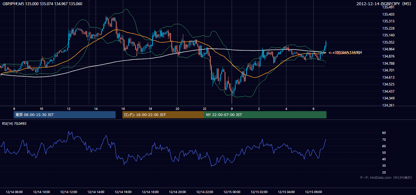Click price axis value 134.261
This screenshot has width=416, height=195.
tap(388, 105)
